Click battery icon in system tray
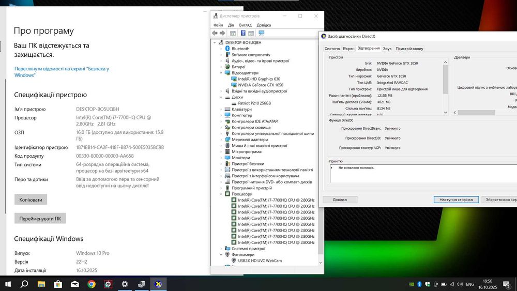Screen dimensions: 517x291 (444, 284)
